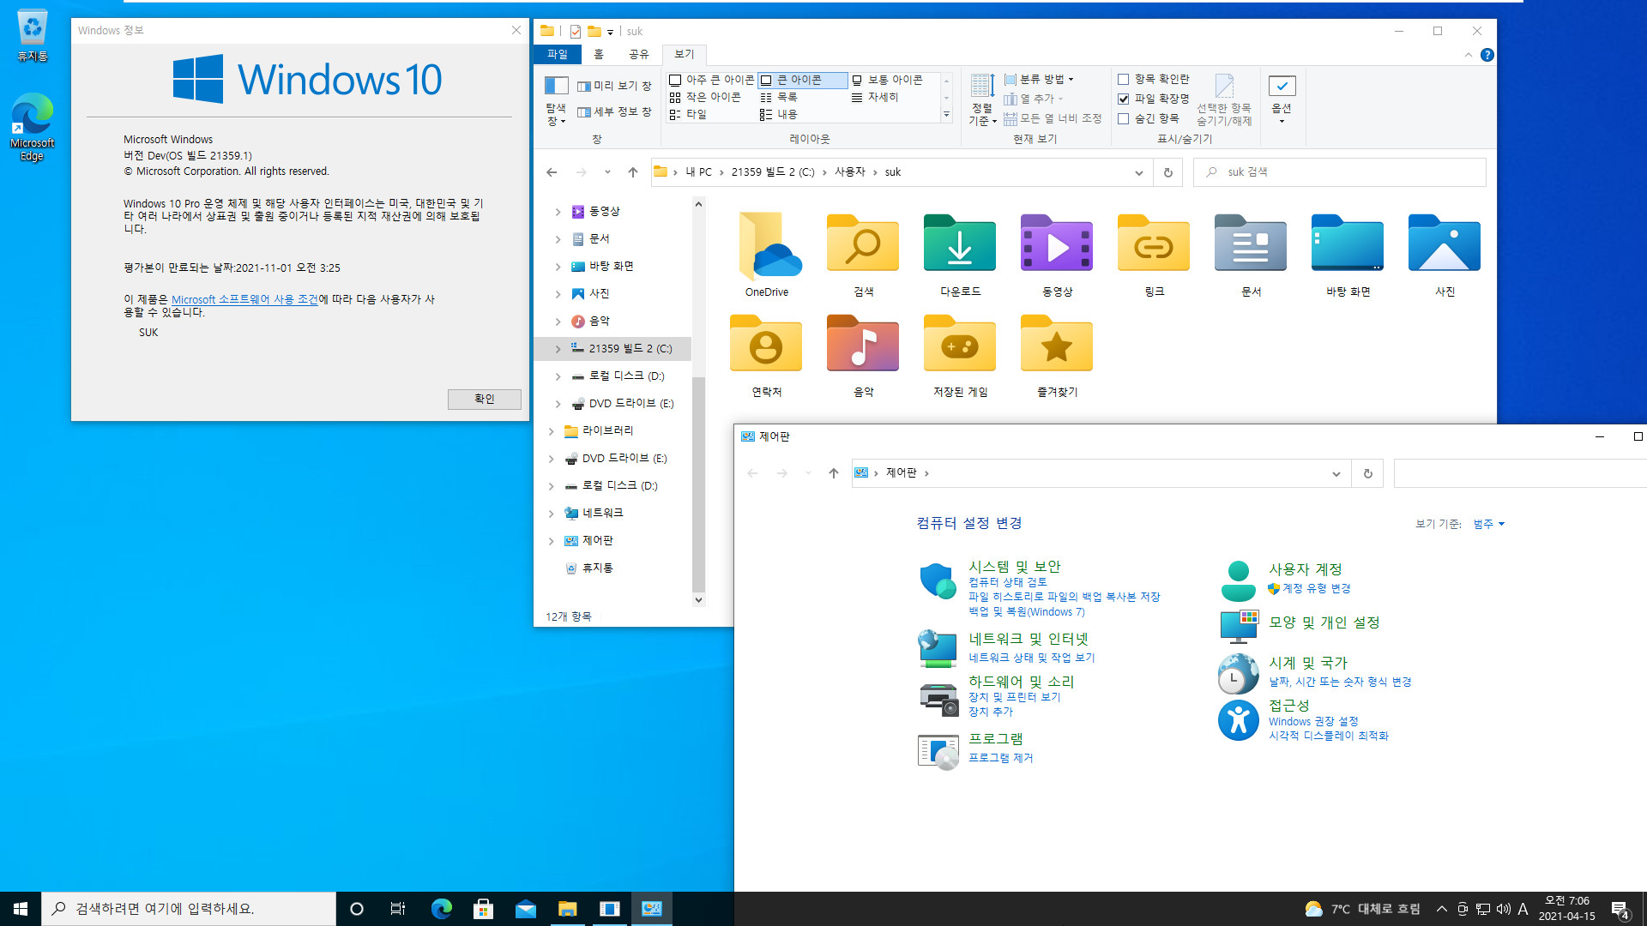
Task: Click the Explorer help question mark icon
Action: 1487,55
